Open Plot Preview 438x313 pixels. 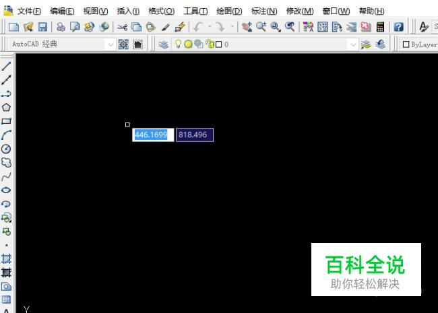75,27
